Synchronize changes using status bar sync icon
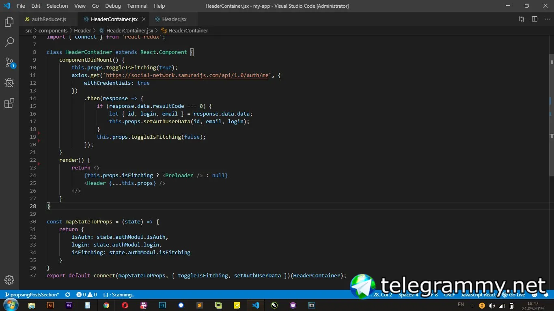The image size is (554, 311). click(x=67, y=295)
